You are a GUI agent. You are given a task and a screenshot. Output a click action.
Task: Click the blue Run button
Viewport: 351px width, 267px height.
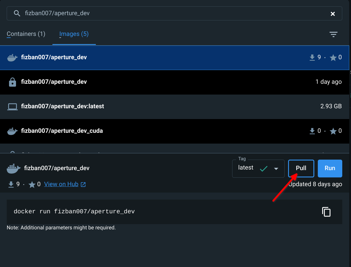pyautogui.click(x=330, y=168)
